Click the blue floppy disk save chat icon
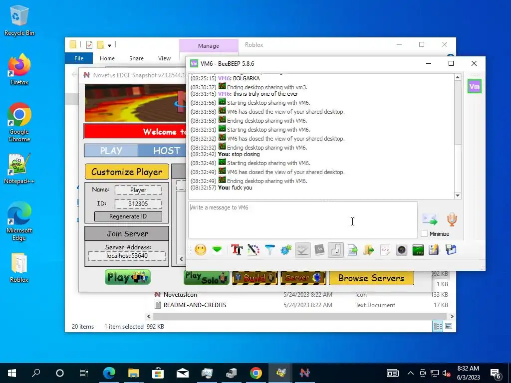The height and width of the screenshot is (383, 511). (x=451, y=250)
